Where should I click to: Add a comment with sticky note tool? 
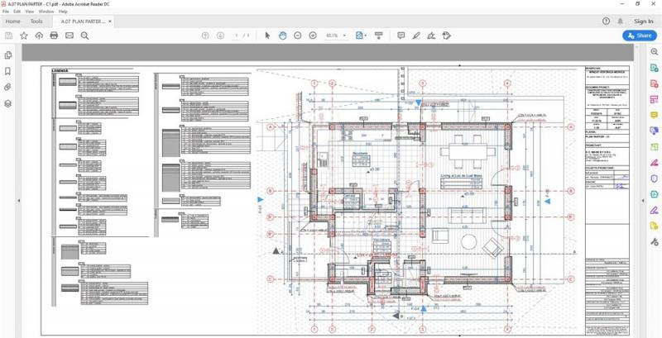(401, 36)
